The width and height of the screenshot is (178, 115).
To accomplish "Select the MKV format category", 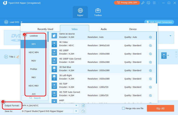I will (x=34, y=77).
